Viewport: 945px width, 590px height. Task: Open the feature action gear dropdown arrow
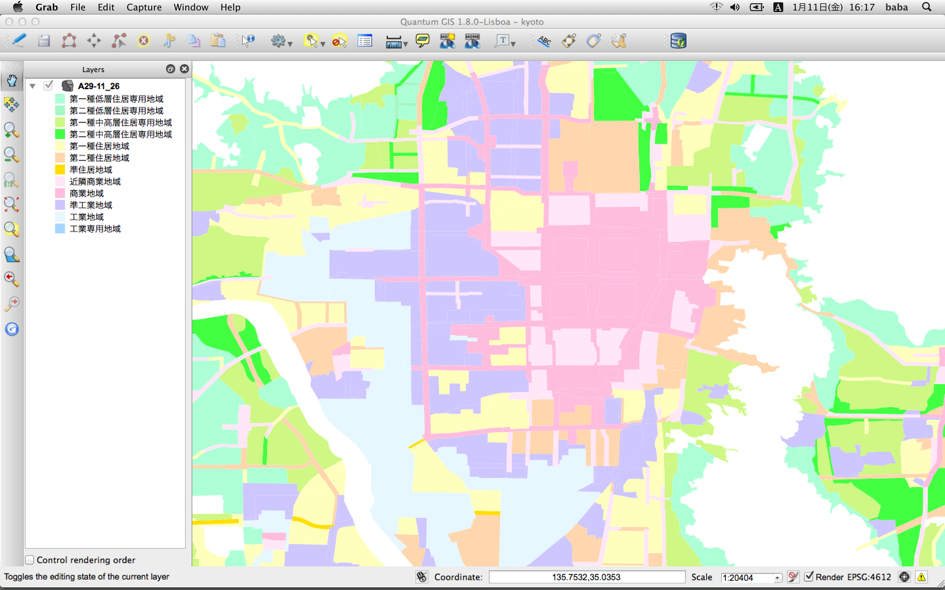[x=290, y=45]
